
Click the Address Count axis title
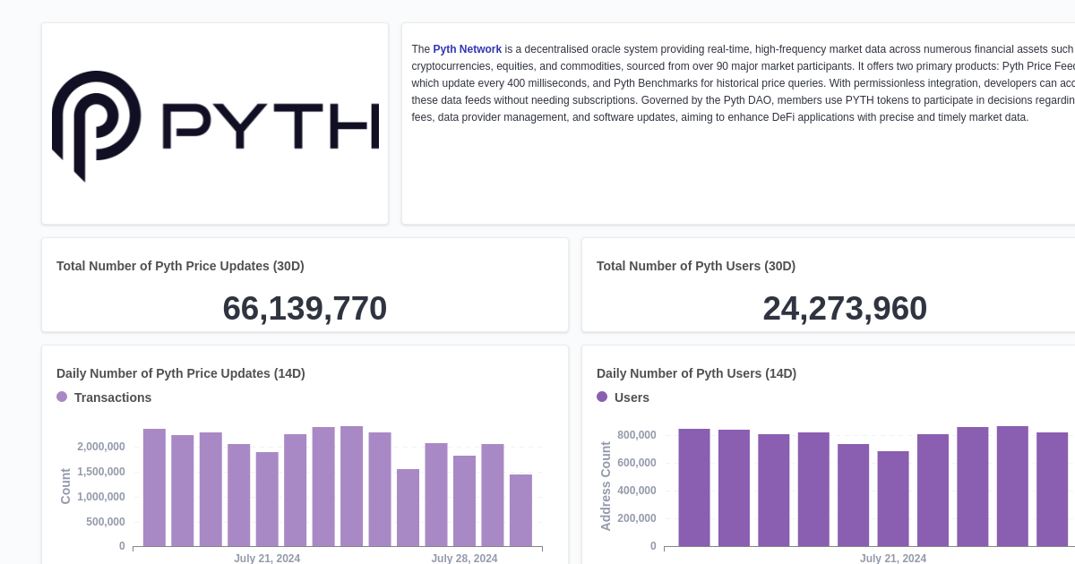606,486
